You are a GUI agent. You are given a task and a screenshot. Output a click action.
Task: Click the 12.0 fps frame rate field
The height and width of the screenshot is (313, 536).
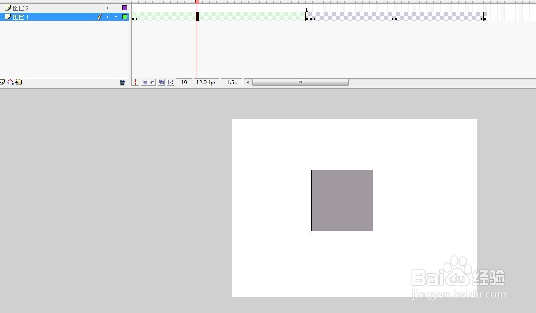[206, 82]
